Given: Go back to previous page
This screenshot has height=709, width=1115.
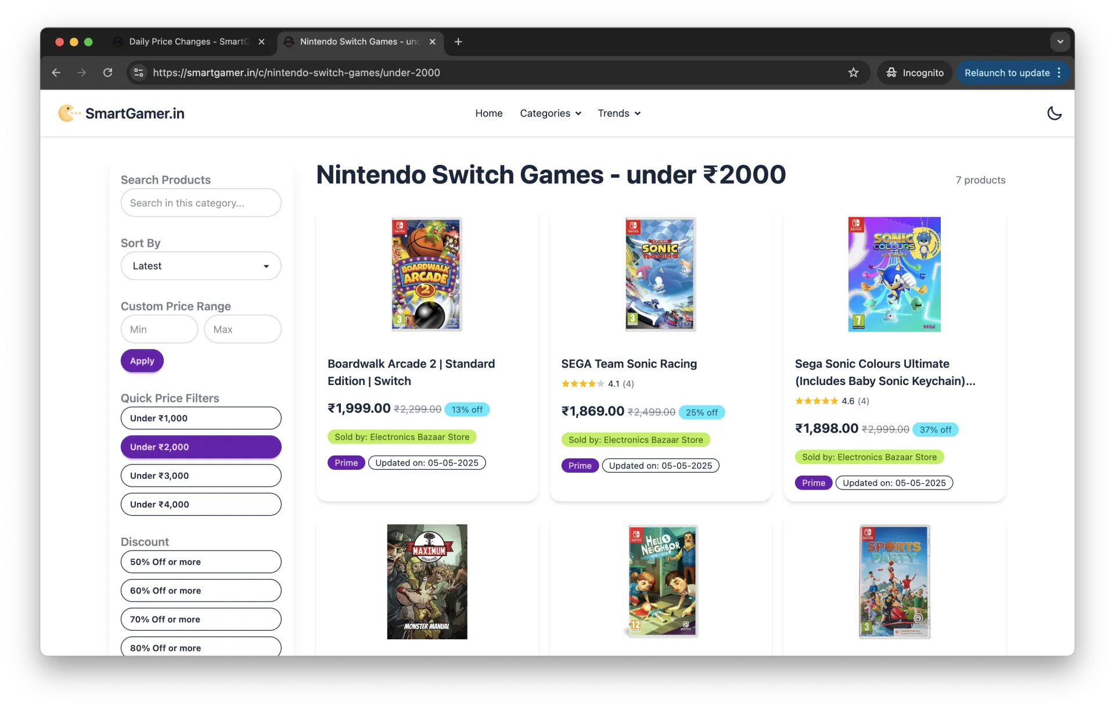Looking at the screenshot, I should tap(56, 73).
